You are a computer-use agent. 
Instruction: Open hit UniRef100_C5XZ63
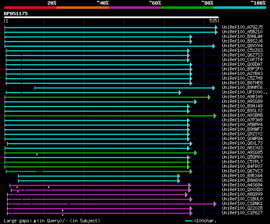coord(242,51)
